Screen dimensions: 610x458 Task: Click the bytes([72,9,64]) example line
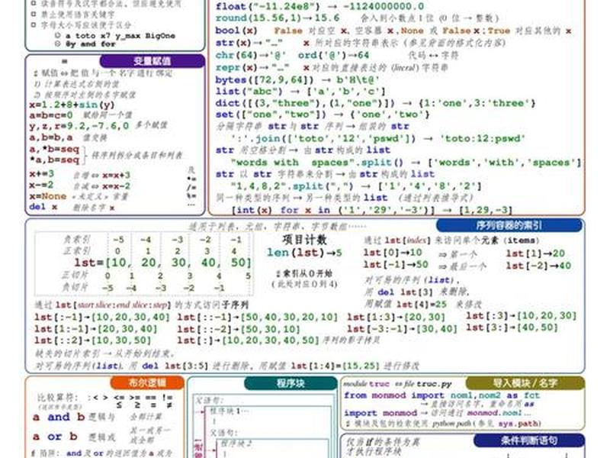tap(297, 80)
